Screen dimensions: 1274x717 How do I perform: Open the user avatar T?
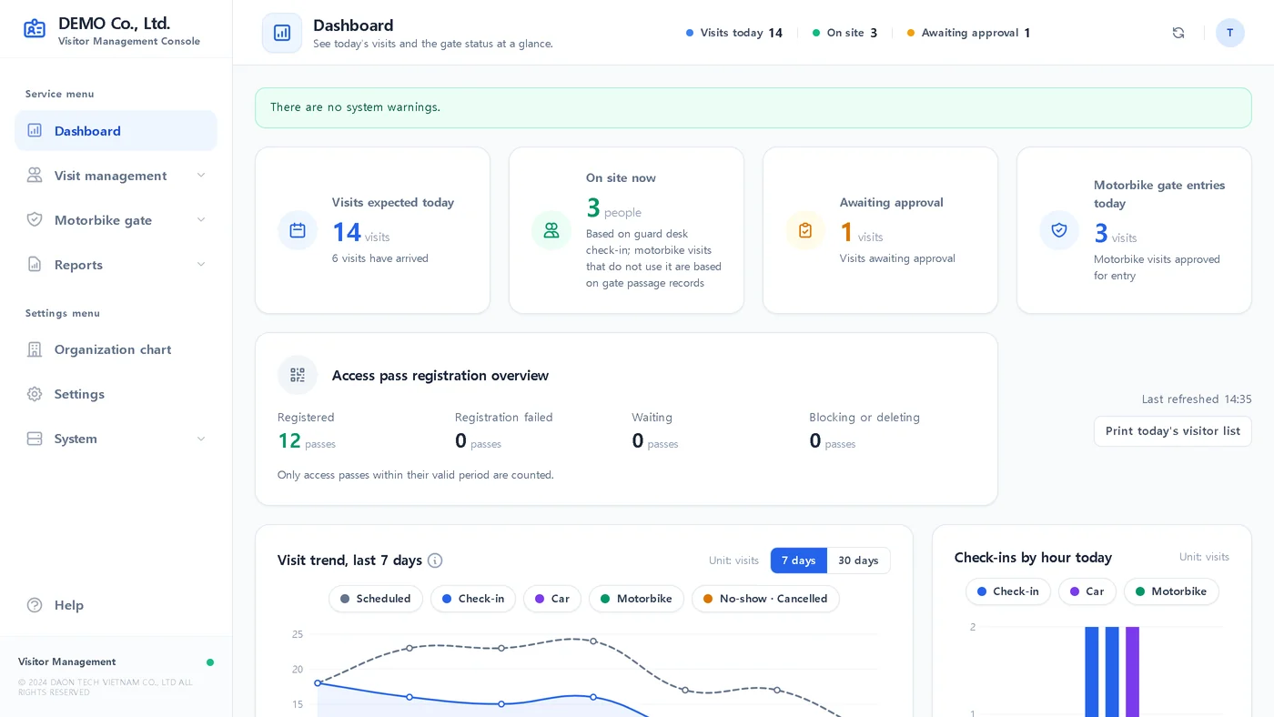click(1230, 33)
